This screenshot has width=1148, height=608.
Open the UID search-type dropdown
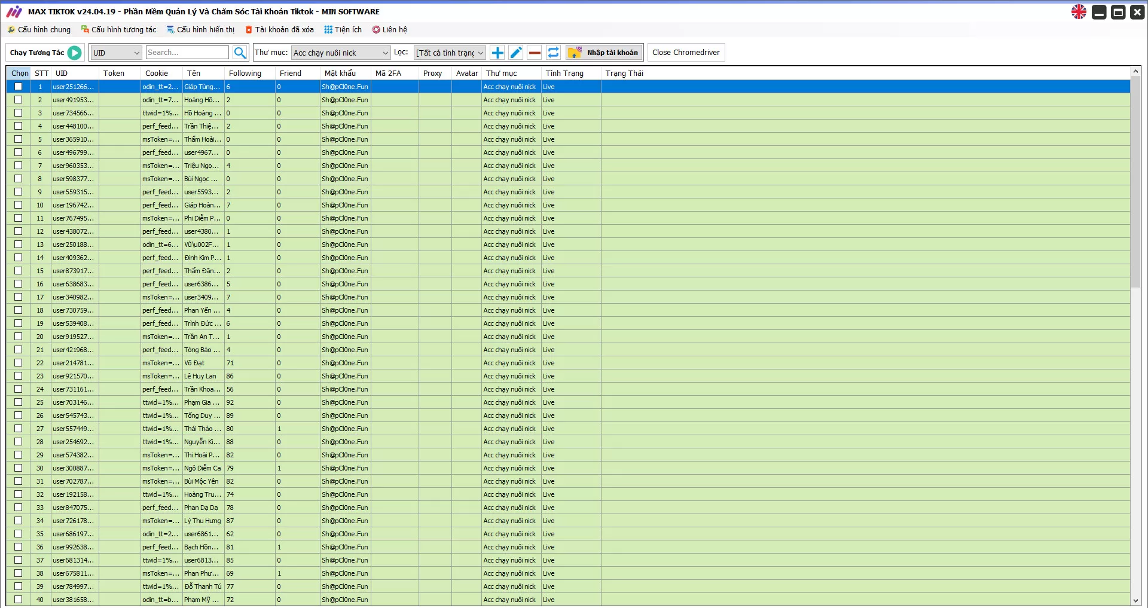point(116,53)
